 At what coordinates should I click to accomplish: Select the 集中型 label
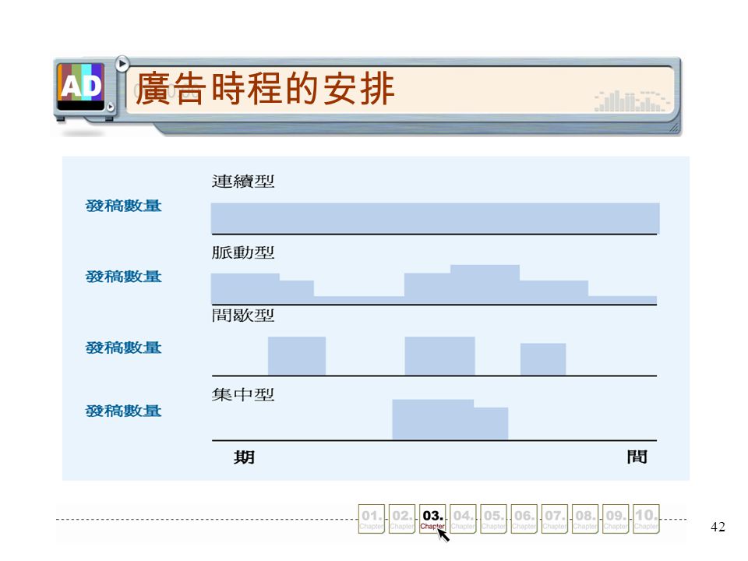pyautogui.click(x=243, y=394)
